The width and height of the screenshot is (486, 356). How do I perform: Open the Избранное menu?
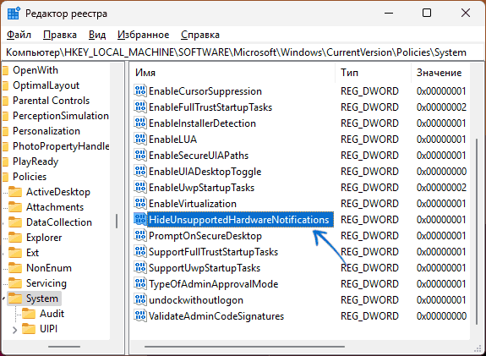[143, 35]
